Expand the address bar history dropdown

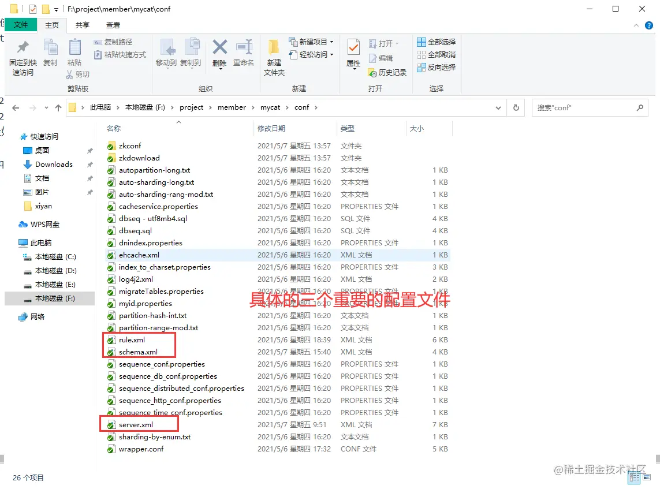(x=498, y=108)
